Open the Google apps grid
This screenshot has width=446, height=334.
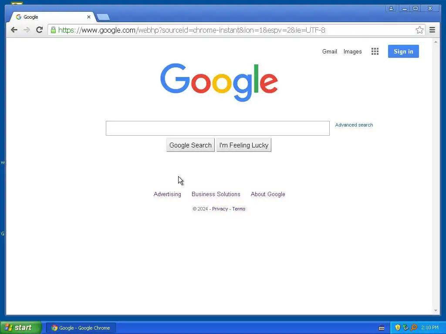(375, 51)
